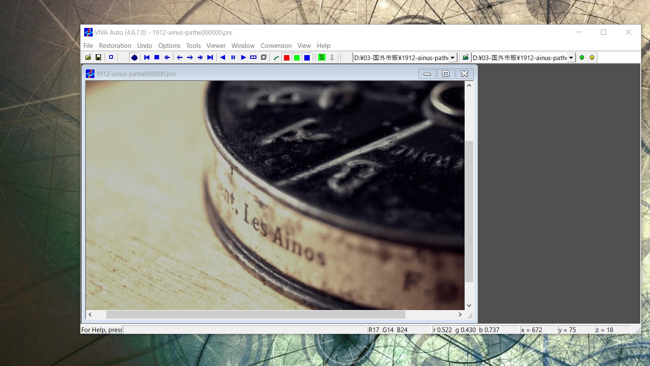Click the green S icon
This screenshot has height=366, width=650.
[322, 57]
